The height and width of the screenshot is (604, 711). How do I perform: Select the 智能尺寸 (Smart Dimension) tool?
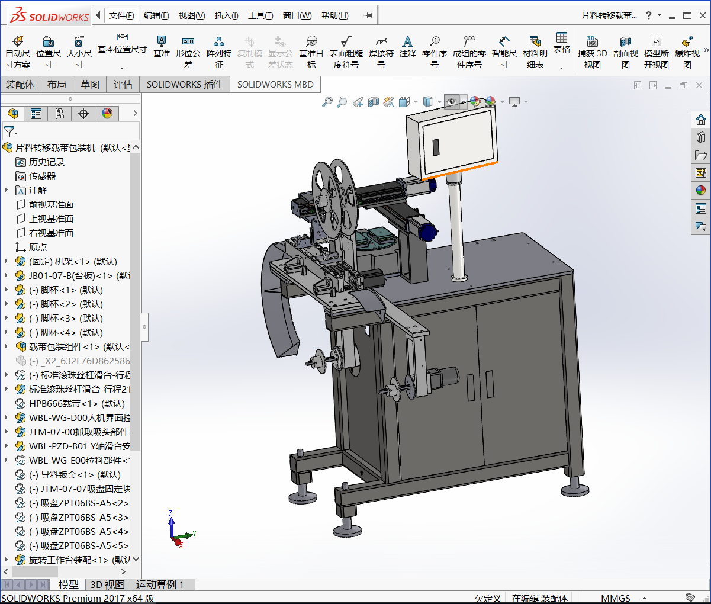[x=504, y=52]
